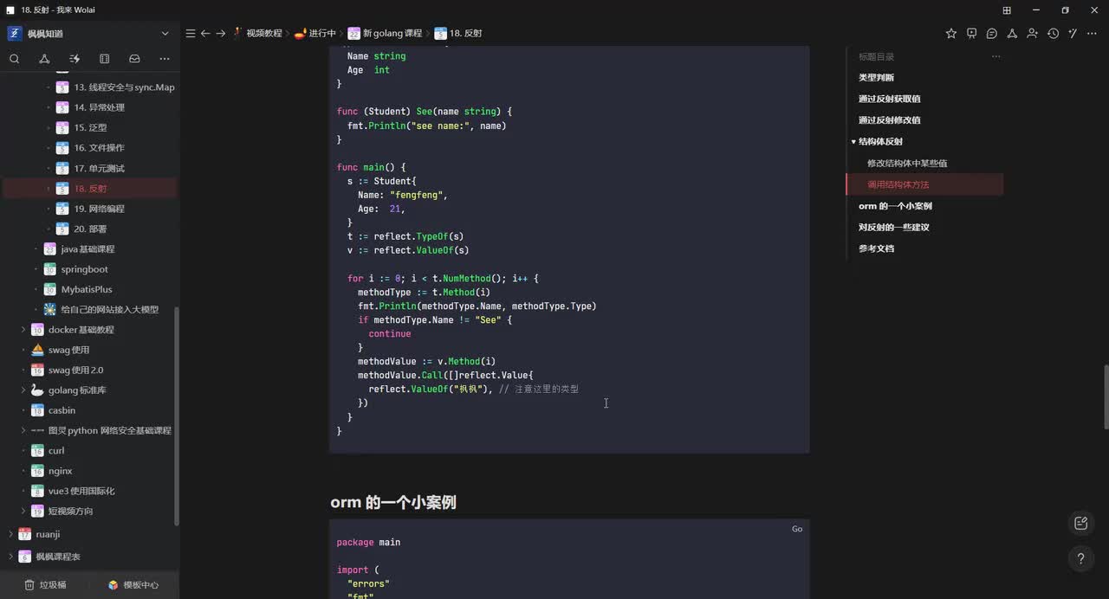Go to 进行中 breadcrumb
This screenshot has height=599, width=1109.
point(315,33)
